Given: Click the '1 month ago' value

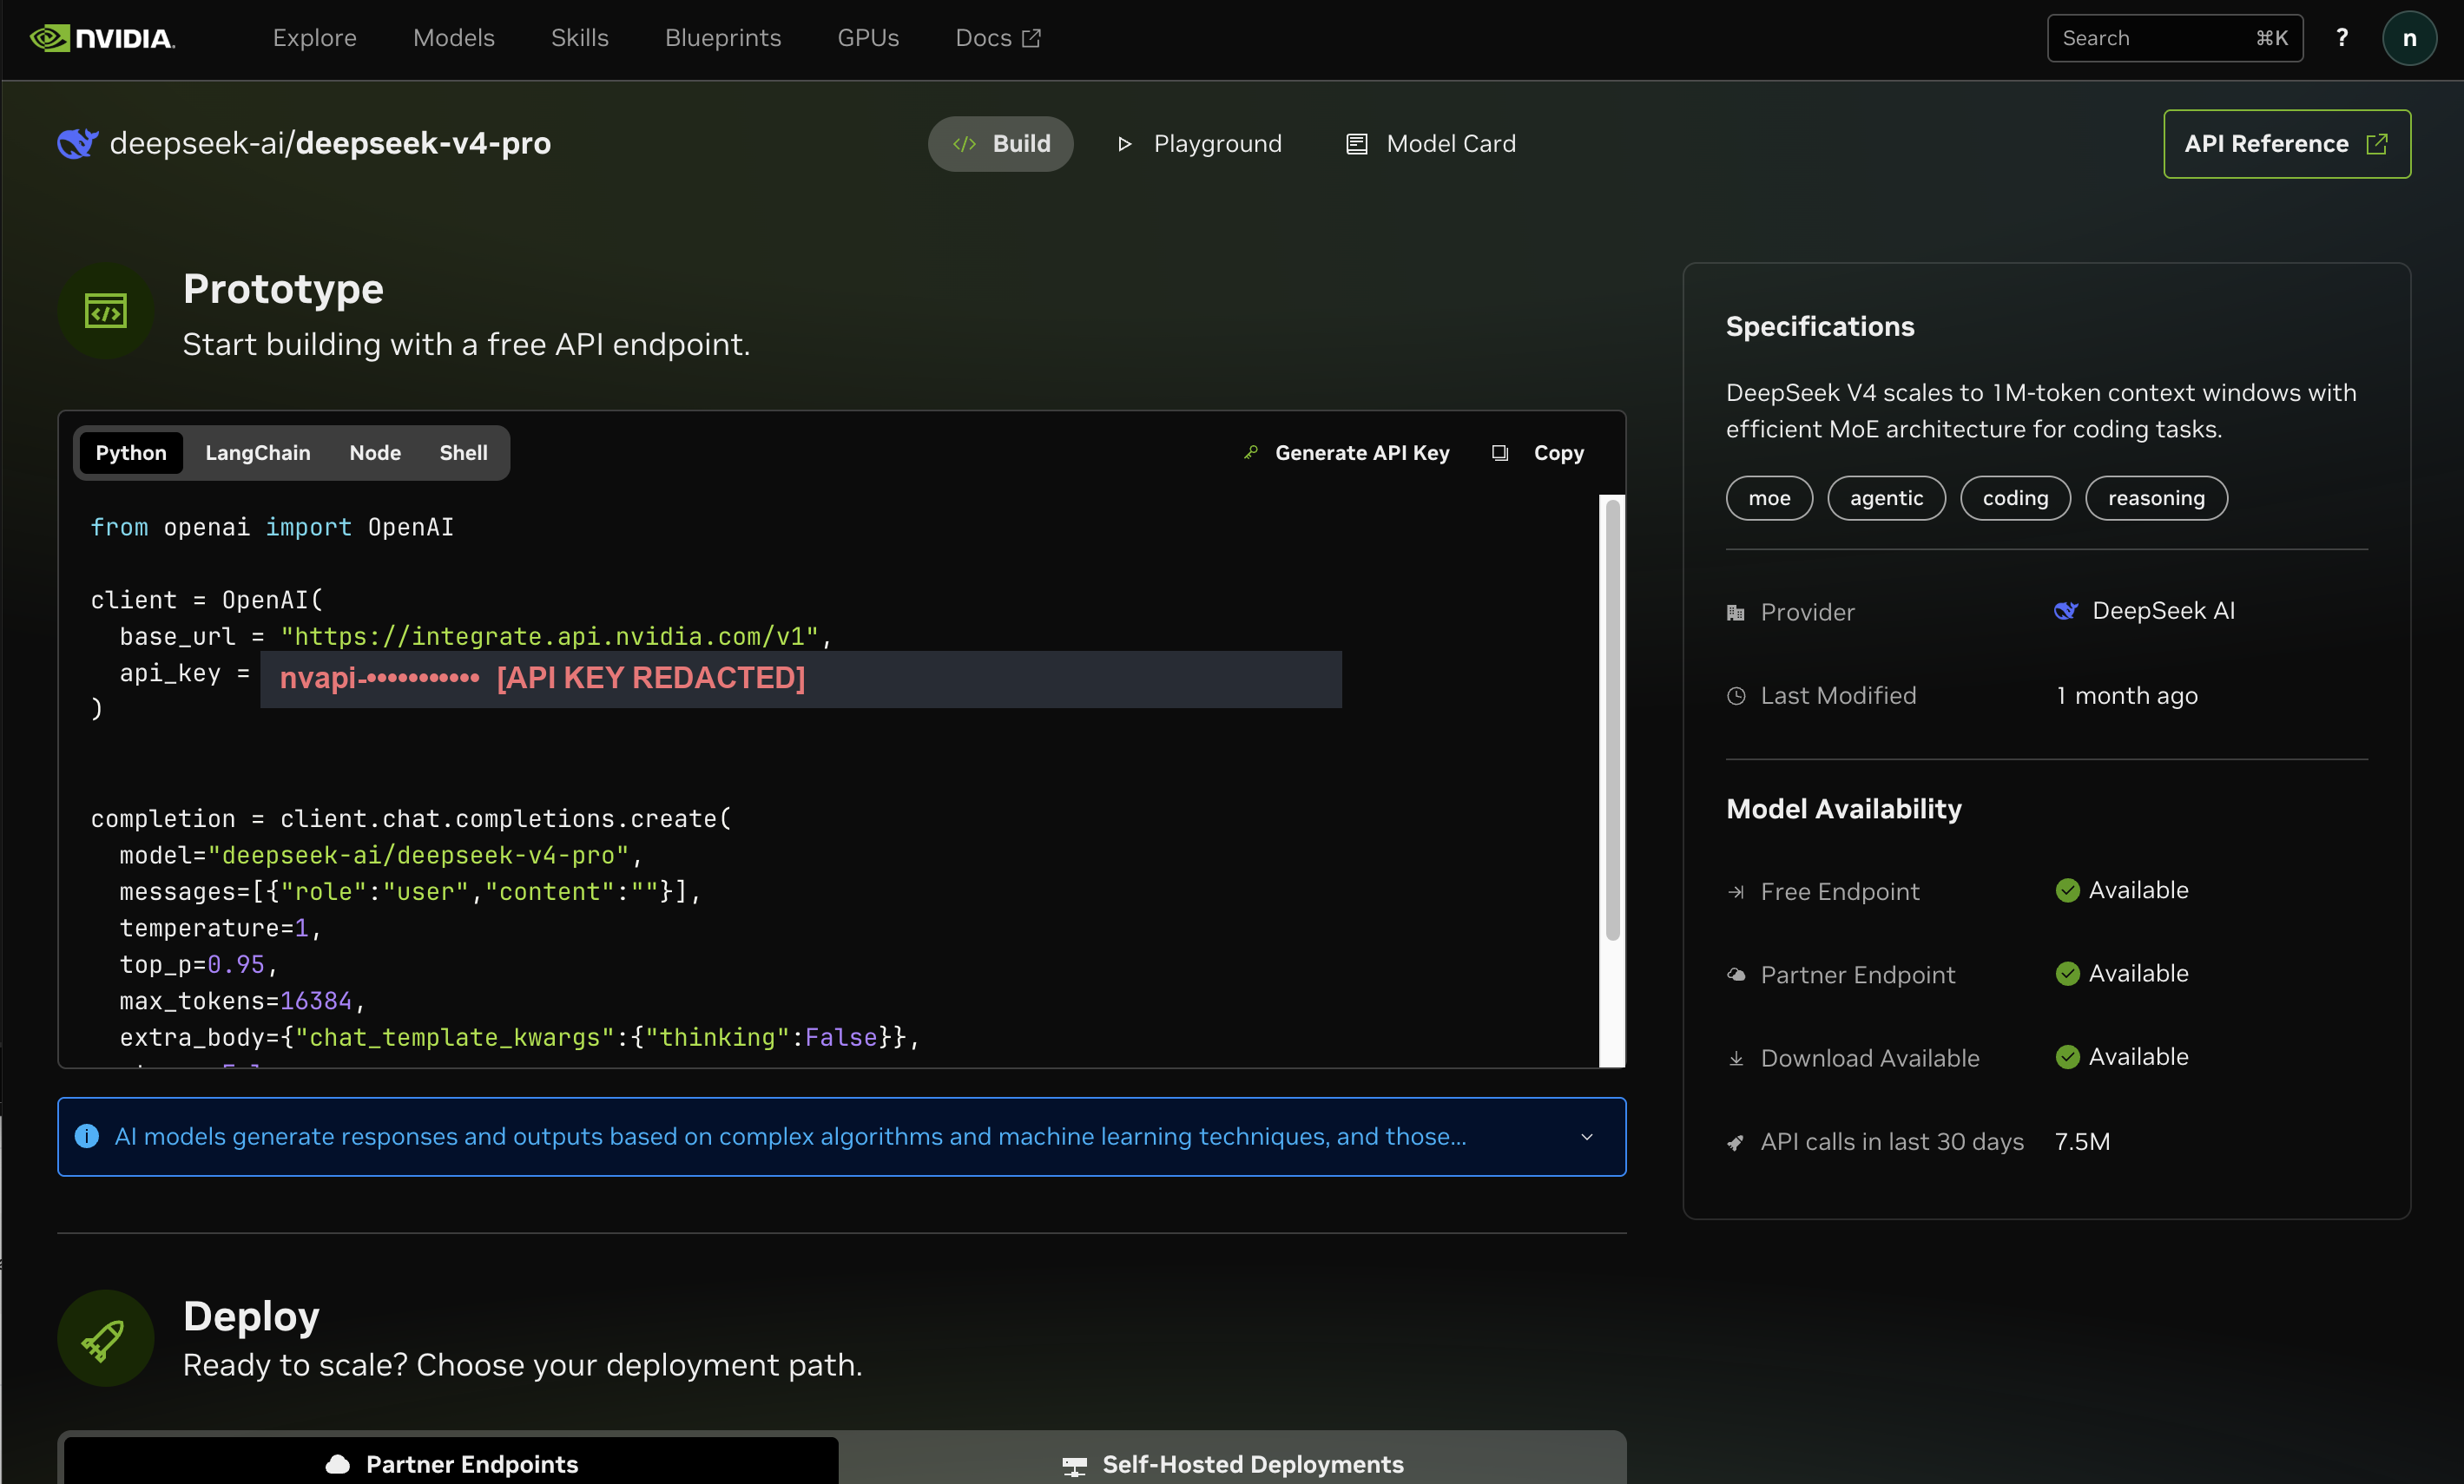Looking at the screenshot, I should coord(2126,695).
